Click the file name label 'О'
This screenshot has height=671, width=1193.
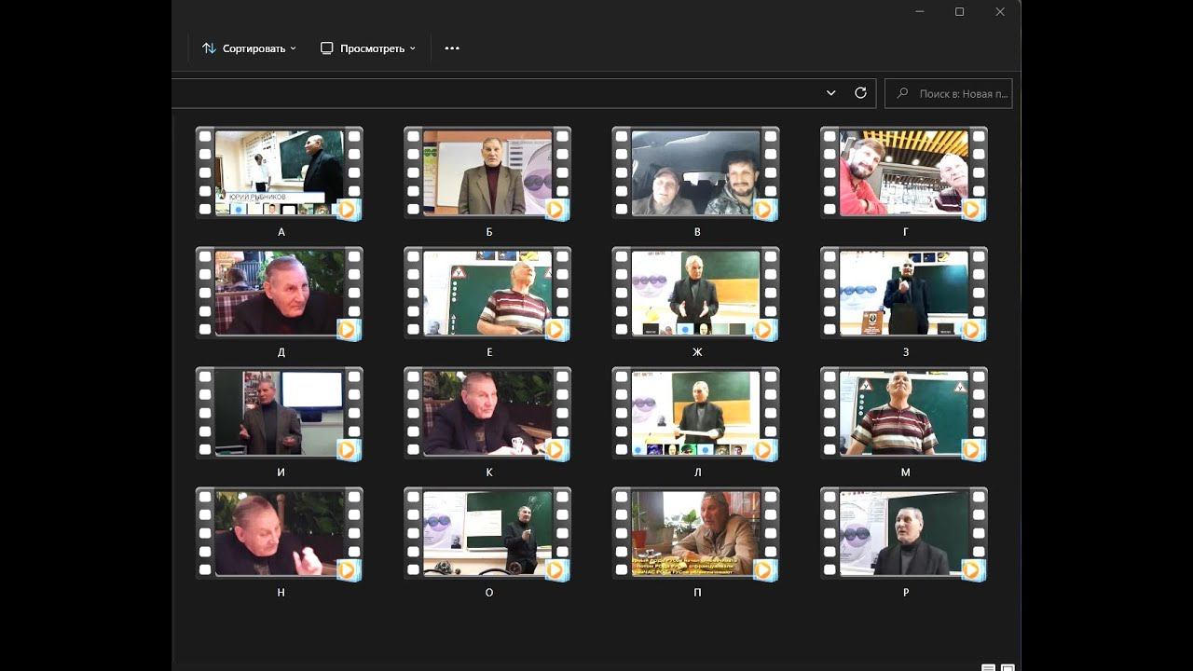tap(489, 593)
